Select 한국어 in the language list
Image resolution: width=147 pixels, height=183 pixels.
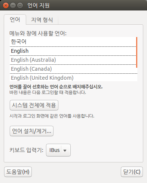(73, 42)
